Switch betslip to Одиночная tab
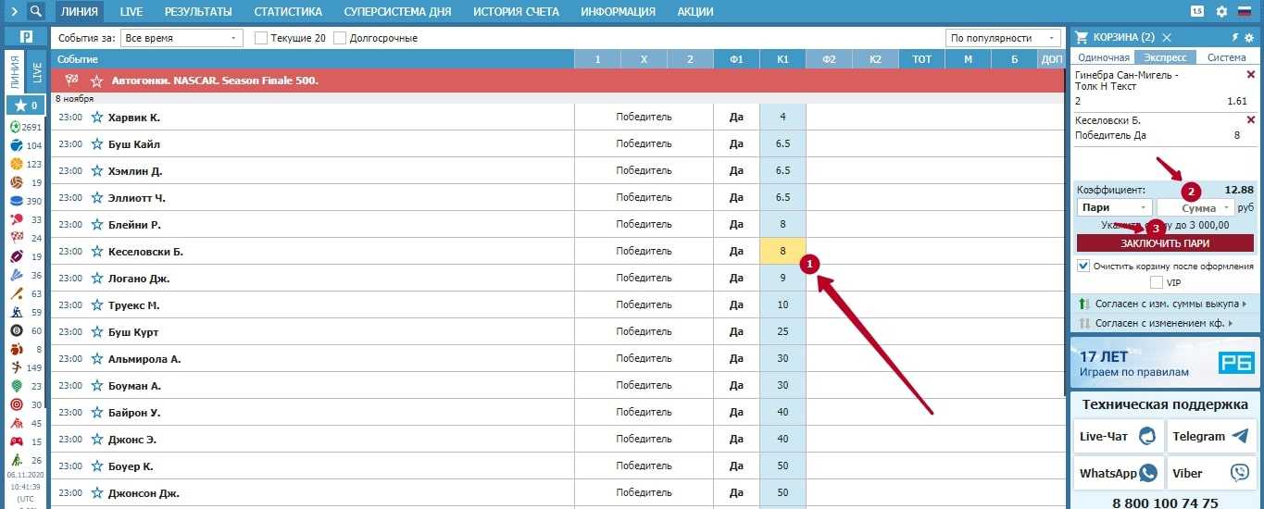The image size is (1264, 509). [x=1104, y=57]
